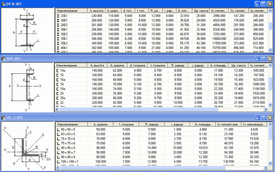Viewport: 275px width, 172px height.
Task: Click horizontal scrollbar of UG_S.SRT table
Action: point(155,168)
